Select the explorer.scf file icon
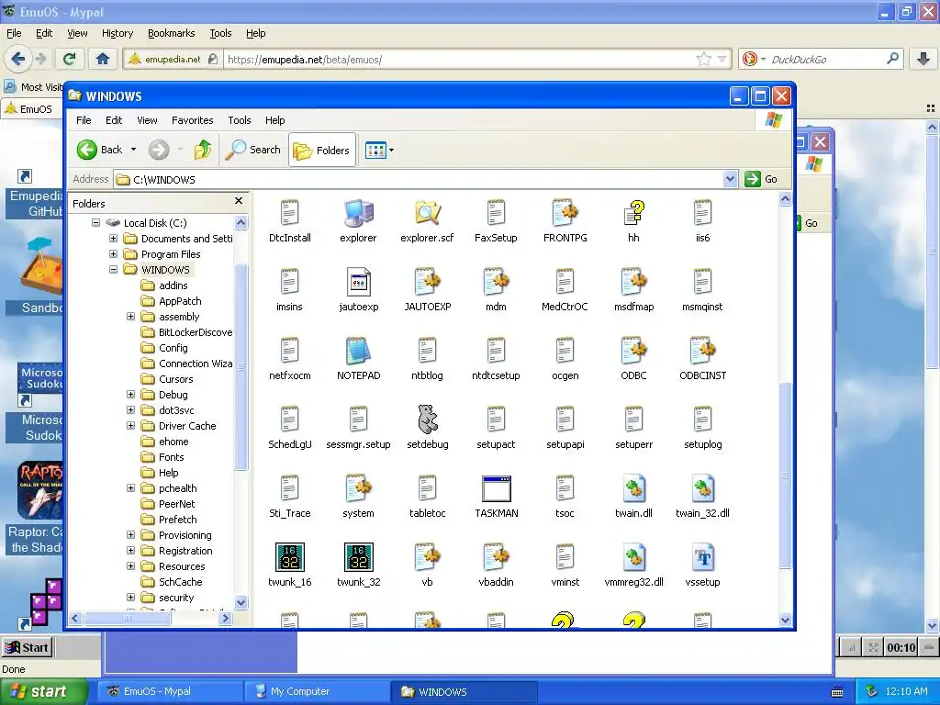This screenshot has width=940, height=705. 427,213
